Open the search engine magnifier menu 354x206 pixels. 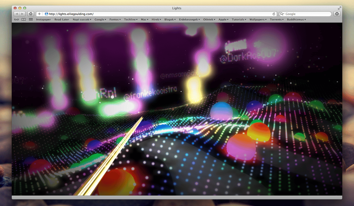(x=282, y=14)
